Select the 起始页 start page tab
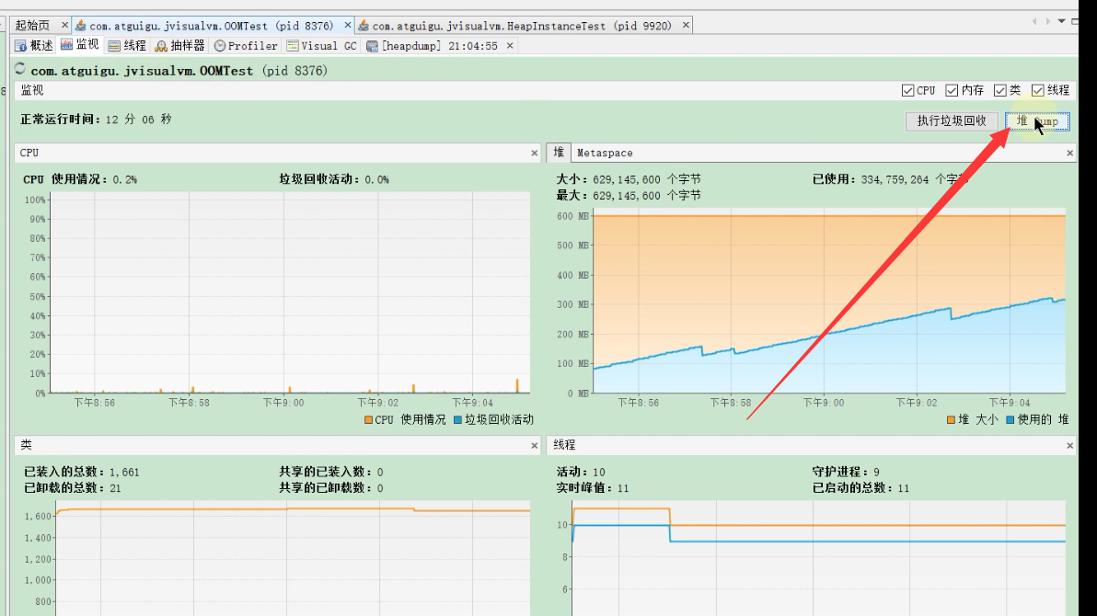The width and height of the screenshot is (1097, 616). 32,25
